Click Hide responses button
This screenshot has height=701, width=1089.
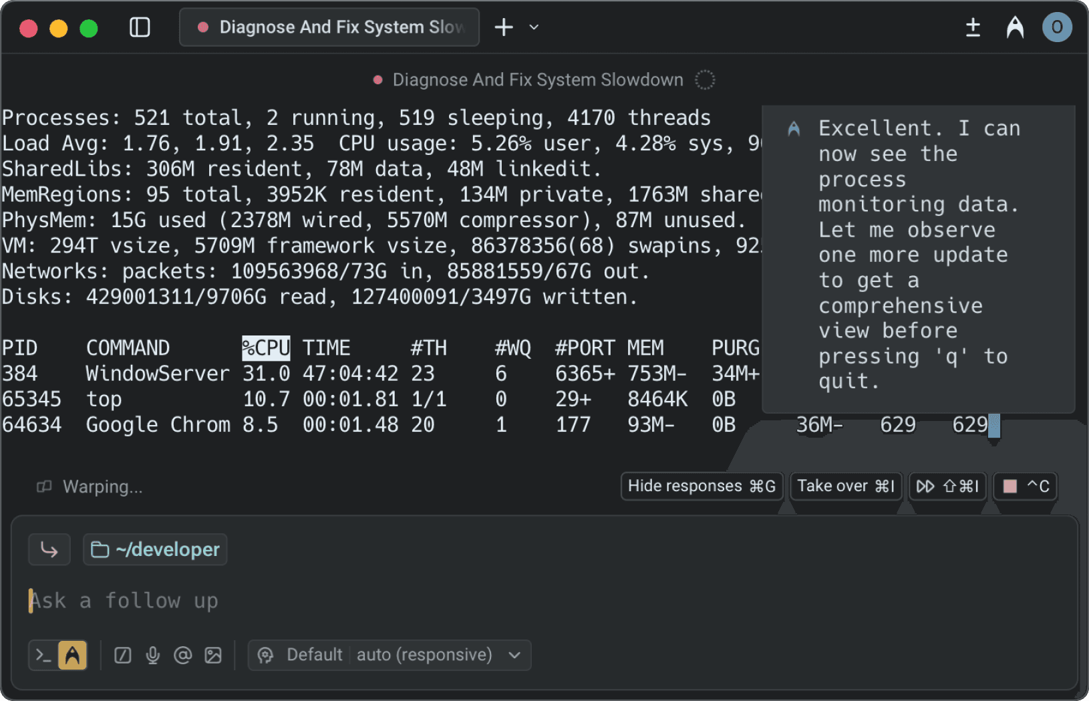[x=702, y=486]
